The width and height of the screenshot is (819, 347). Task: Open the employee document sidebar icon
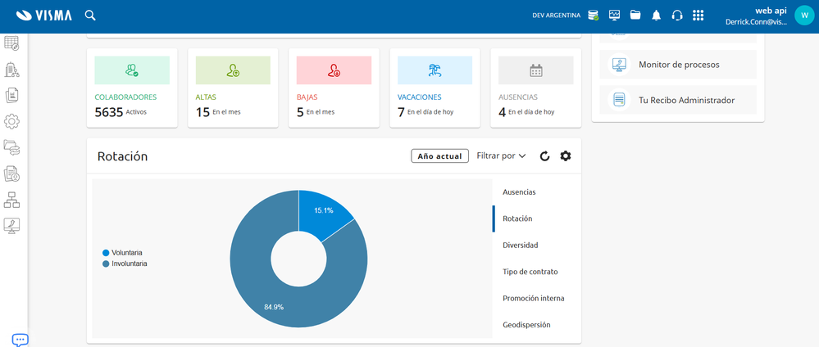11,173
